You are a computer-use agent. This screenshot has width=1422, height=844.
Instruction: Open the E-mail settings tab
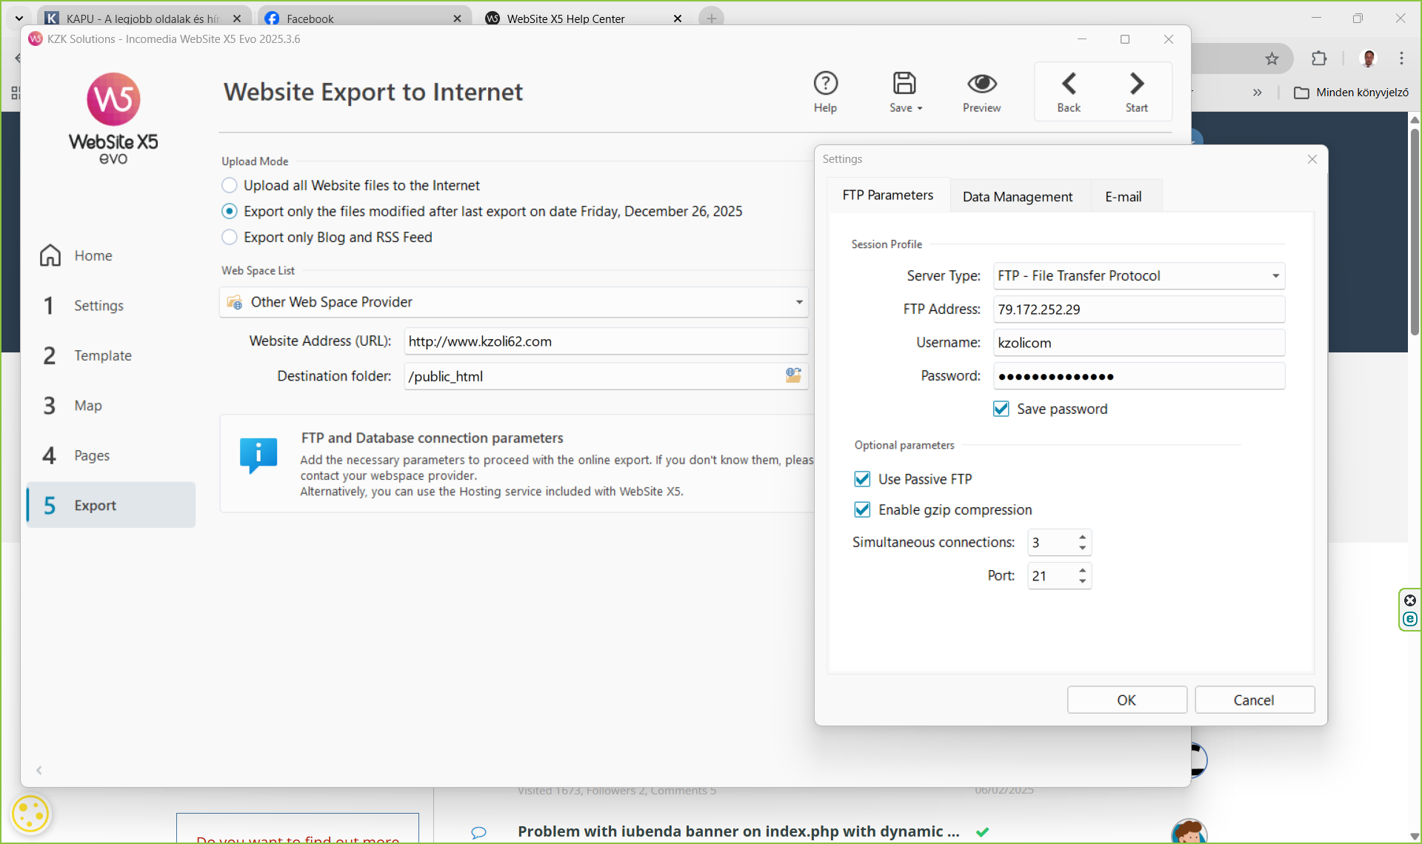pyautogui.click(x=1123, y=196)
